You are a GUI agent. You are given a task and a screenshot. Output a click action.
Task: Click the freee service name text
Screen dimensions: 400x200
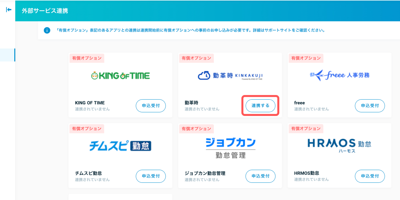point(300,103)
